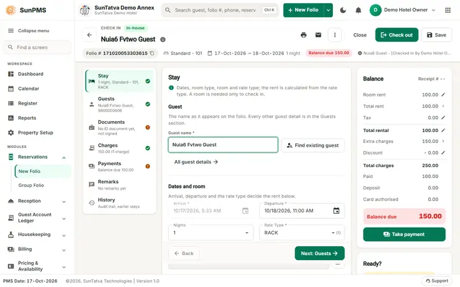Open Extra charges detail chevron

tap(443, 141)
